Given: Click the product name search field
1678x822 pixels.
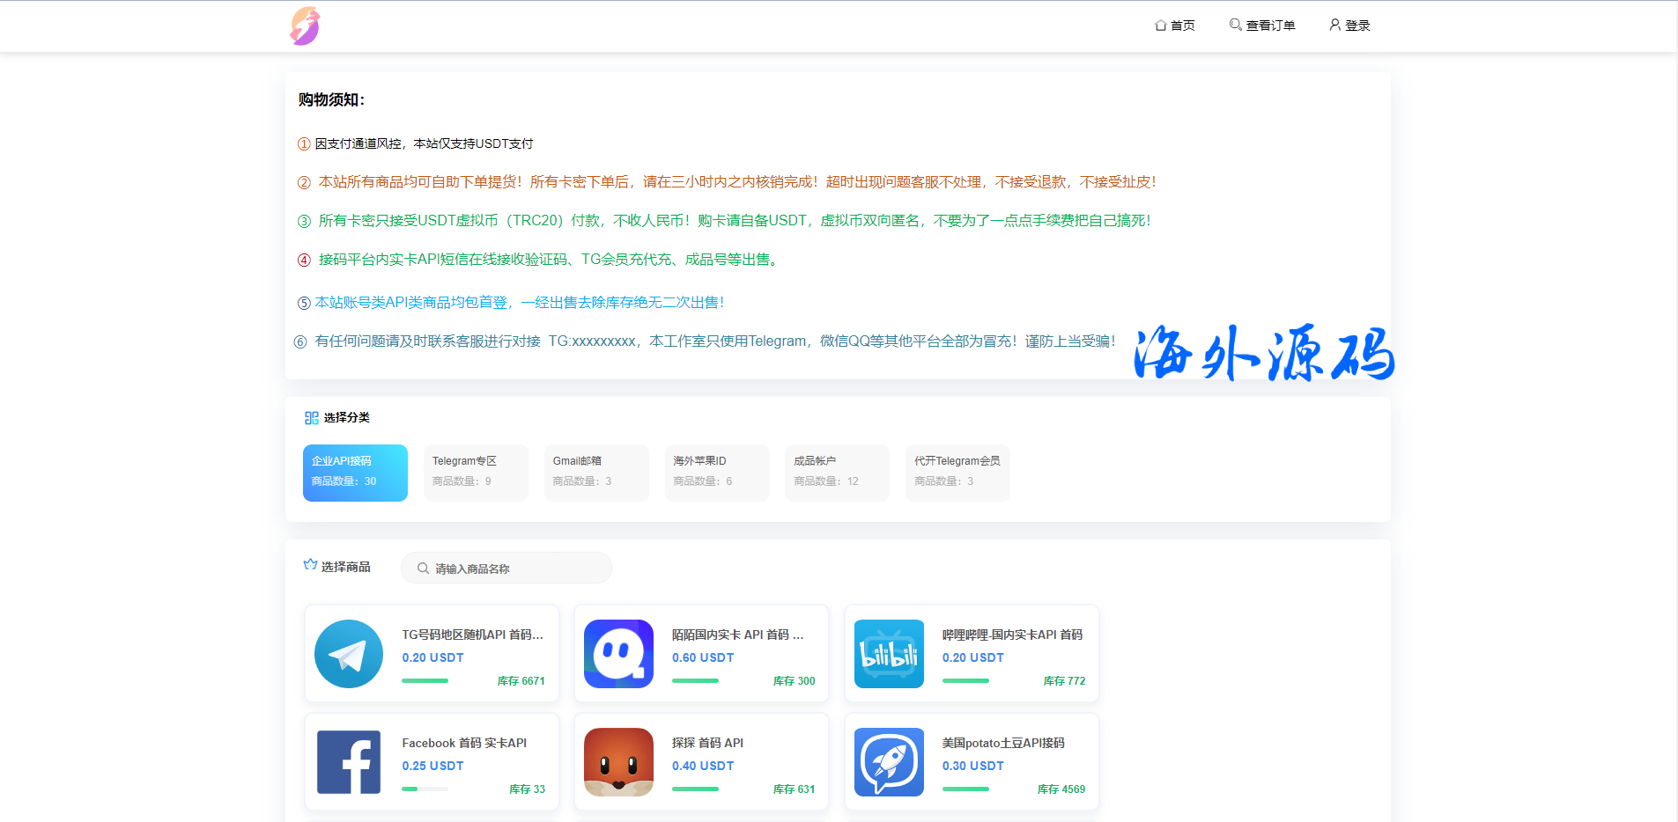Looking at the screenshot, I should tap(515, 569).
